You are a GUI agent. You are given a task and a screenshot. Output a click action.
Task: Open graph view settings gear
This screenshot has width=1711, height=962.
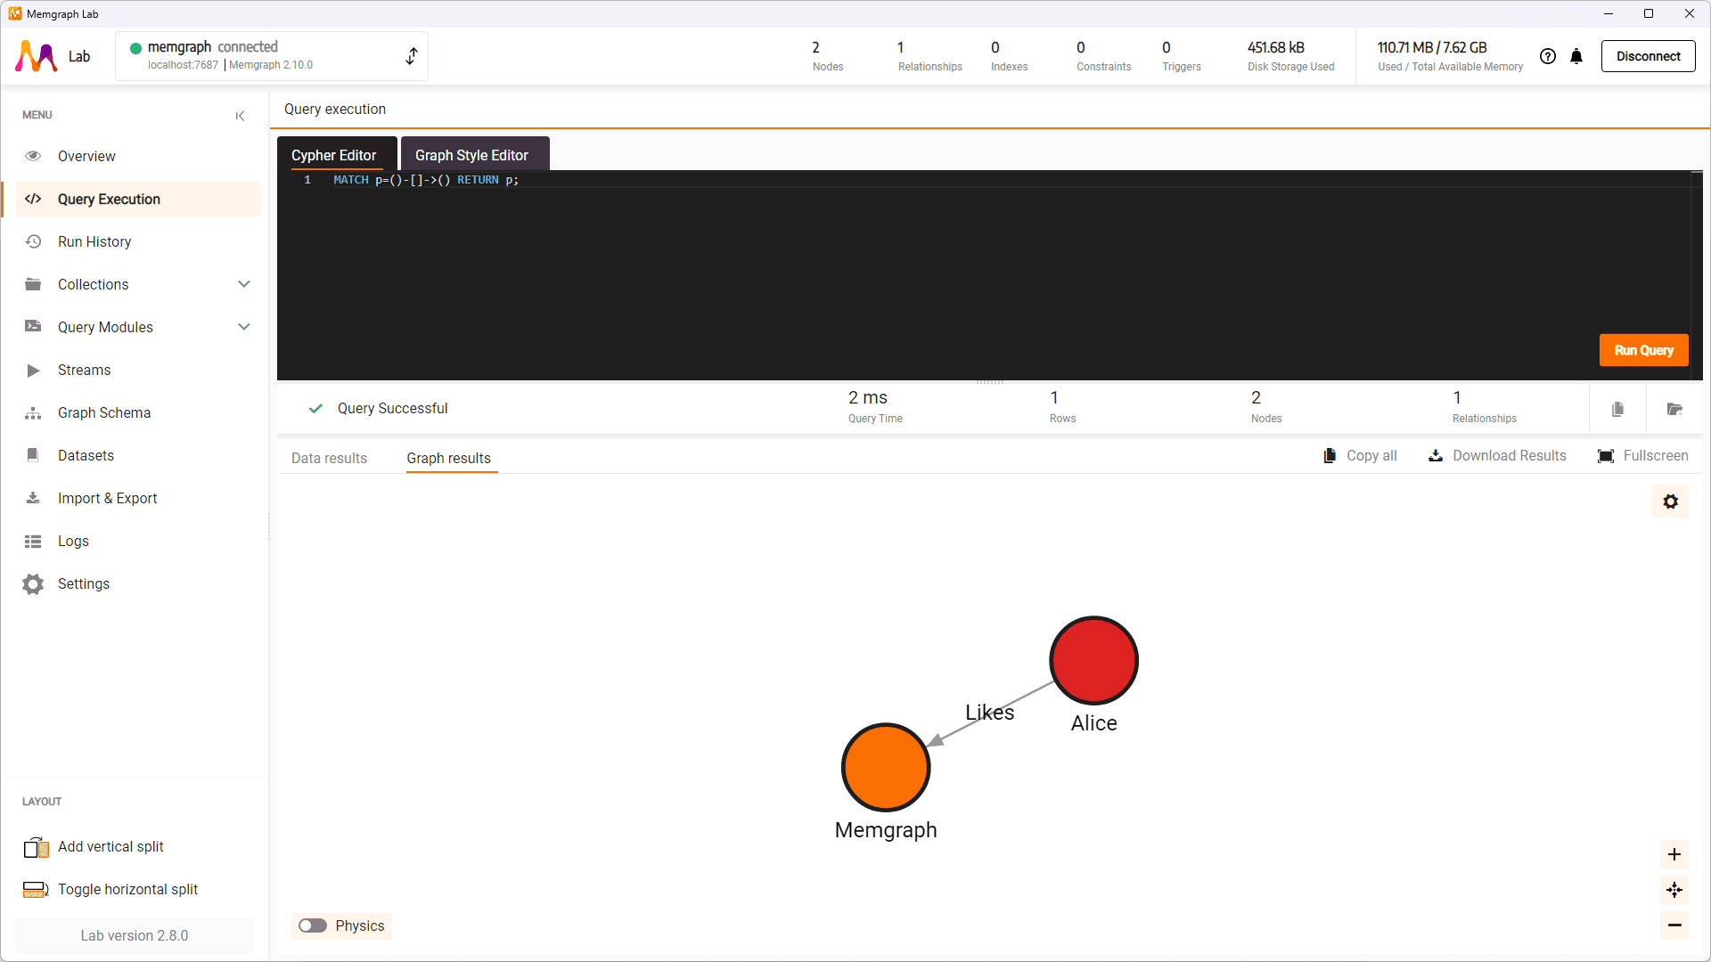(x=1670, y=501)
